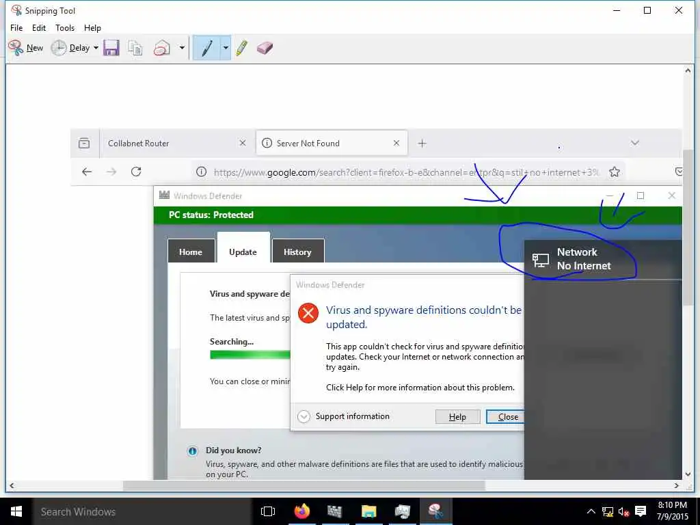Click the red error icon in the dialog
This screenshot has width=700, height=525.
pyautogui.click(x=308, y=313)
